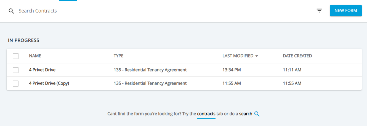Click Residential Tenancy Agreement type in Copy row

point(150,83)
